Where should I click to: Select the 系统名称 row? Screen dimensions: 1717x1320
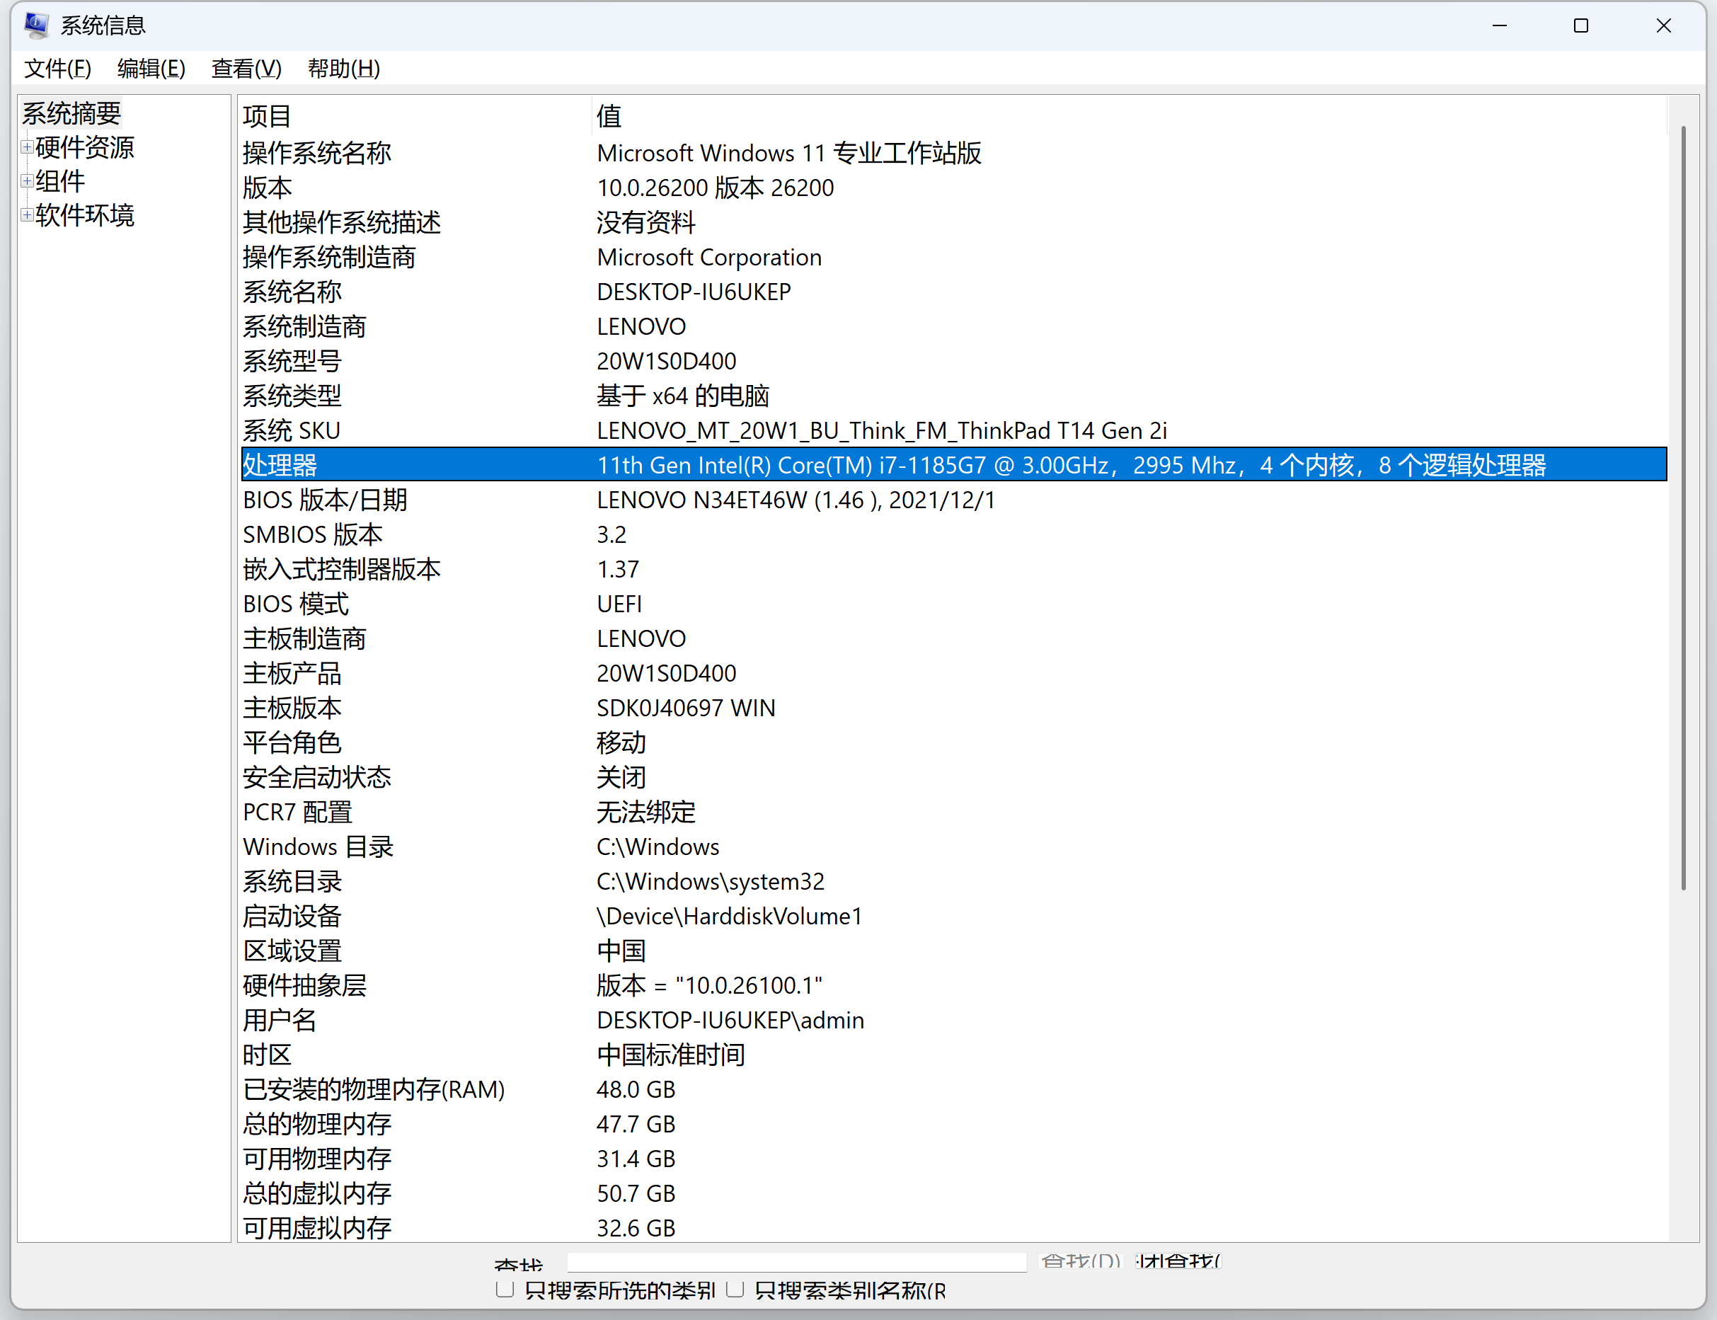point(550,292)
